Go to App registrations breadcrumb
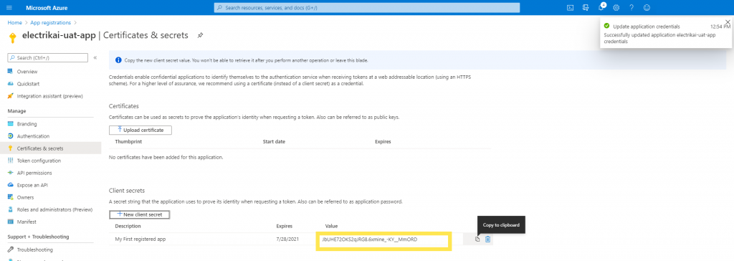The image size is (734, 261). (51, 22)
